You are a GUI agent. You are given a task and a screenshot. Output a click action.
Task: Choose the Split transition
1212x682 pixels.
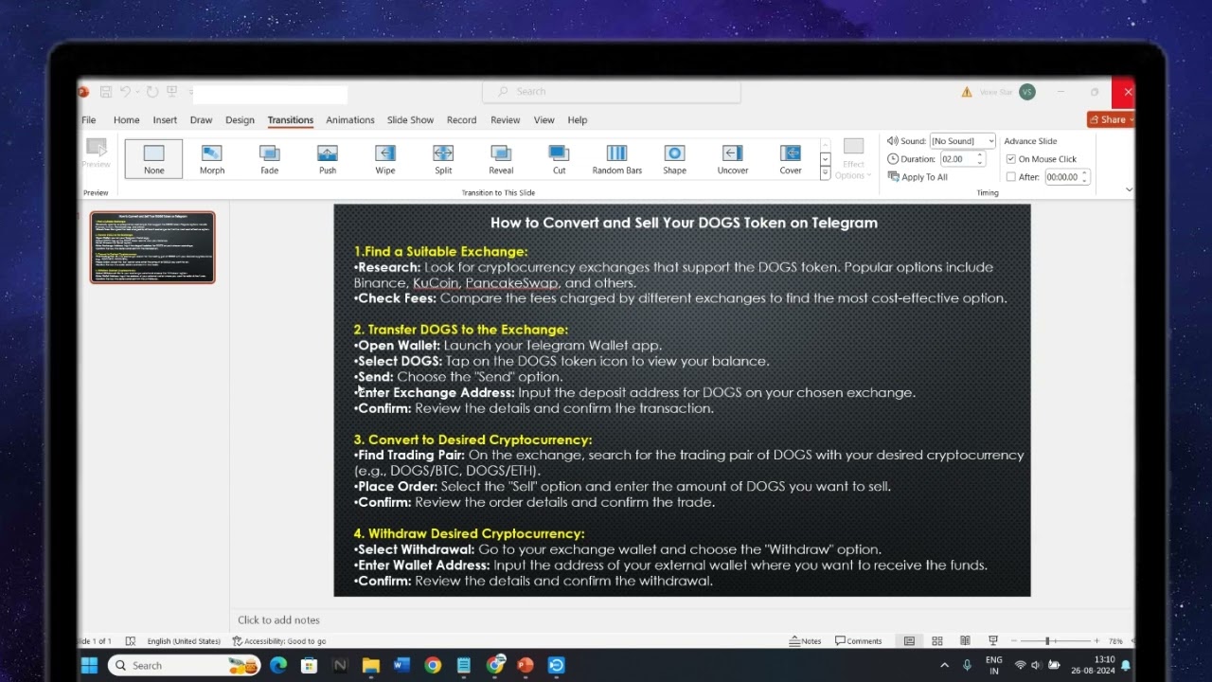(x=443, y=159)
